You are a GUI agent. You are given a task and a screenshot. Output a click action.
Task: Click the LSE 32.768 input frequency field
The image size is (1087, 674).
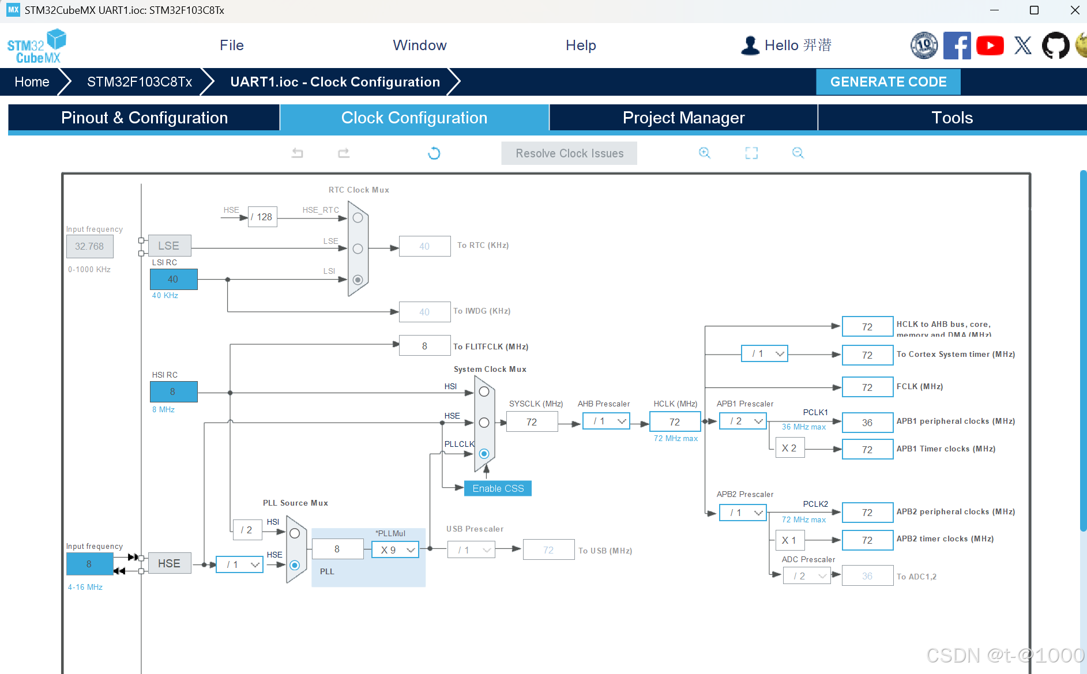pyautogui.click(x=89, y=246)
